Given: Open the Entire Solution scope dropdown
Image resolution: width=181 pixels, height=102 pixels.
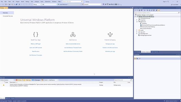Looking at the screenshot, I should [x=7, y=80].
